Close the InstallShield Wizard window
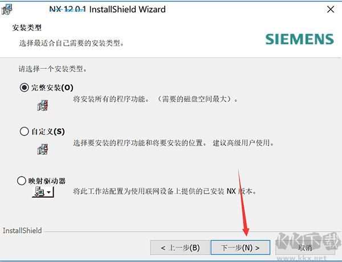342x262 pixels. [331, 9]
